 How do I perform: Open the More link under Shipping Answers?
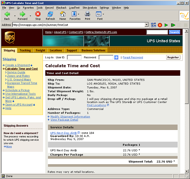pyautogui.click(x=9, y=147)
